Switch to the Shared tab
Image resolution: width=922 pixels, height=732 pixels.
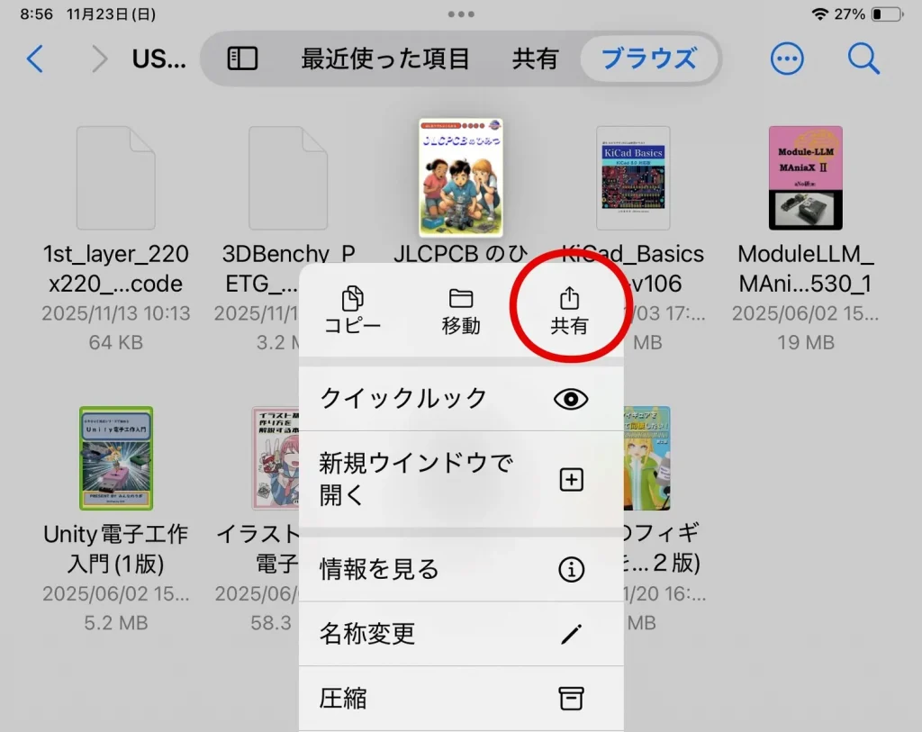[x=536, y=59]
